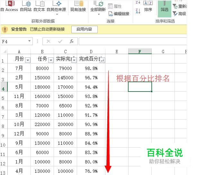
Task: Select all cells via corner triangle
Action: click(4, 52)
